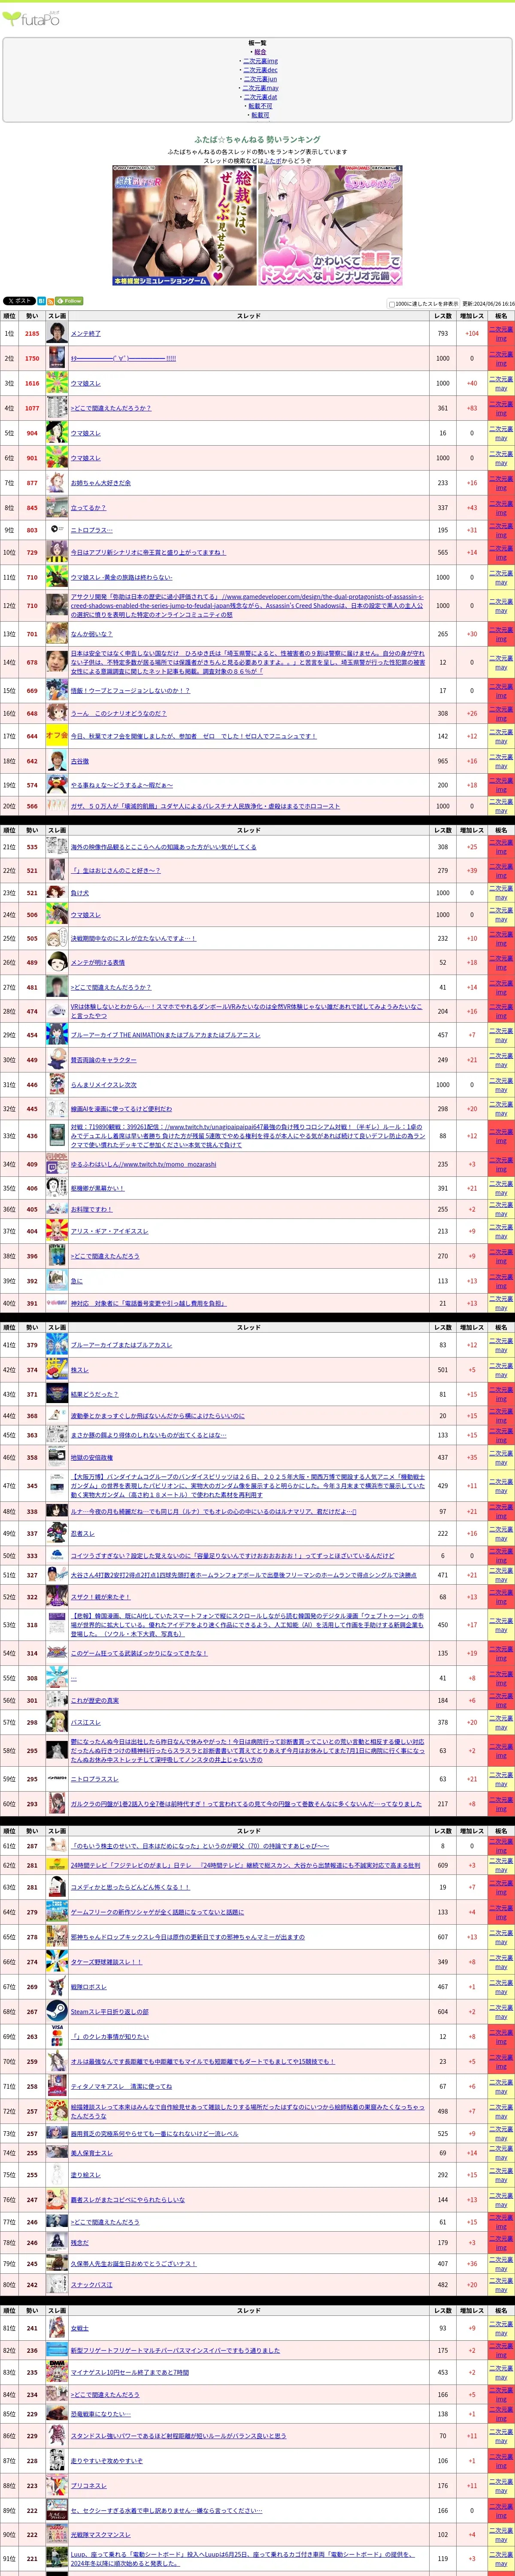The width and height of the screenshot is (515, 2576).
Task: Click the オフ会 thumbnail at rank 17
Action: (x=57, y=736)
